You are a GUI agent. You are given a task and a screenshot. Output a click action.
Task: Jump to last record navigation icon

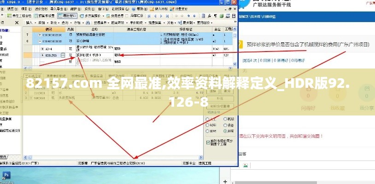click(167, 16)
